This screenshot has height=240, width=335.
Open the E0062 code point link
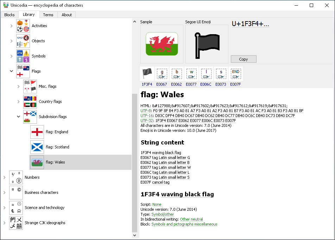tap(177, 84)
